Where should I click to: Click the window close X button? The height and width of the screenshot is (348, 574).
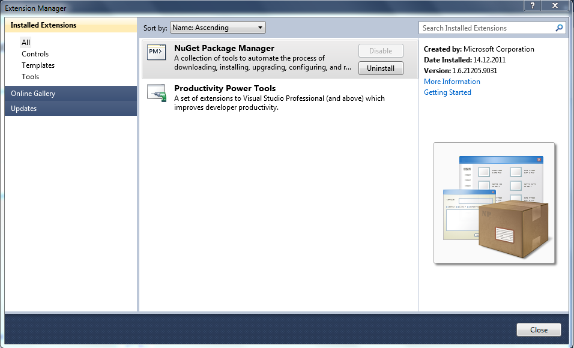coord(555,5)
